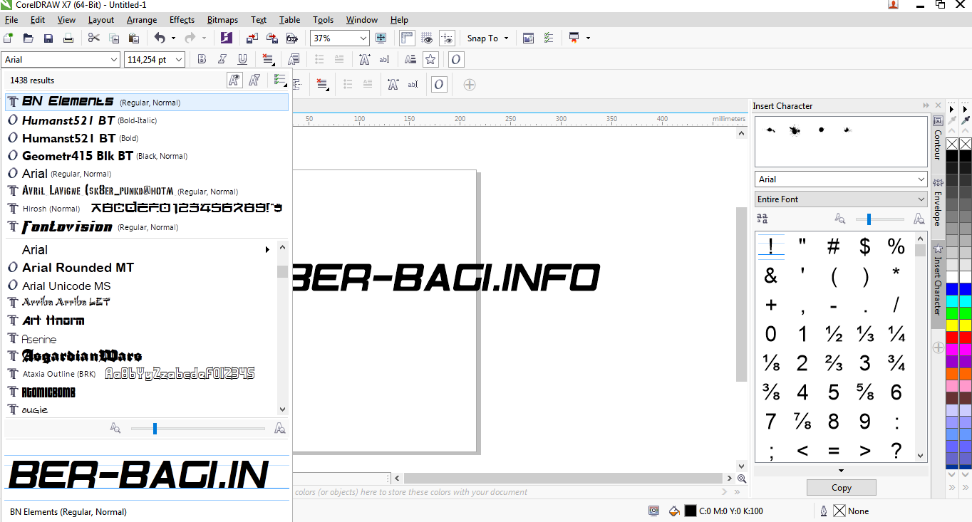Viewport: 972px width, 522px height.
Task: Choose Arial Unicode MS font
Action: click(x=140, y=286)
